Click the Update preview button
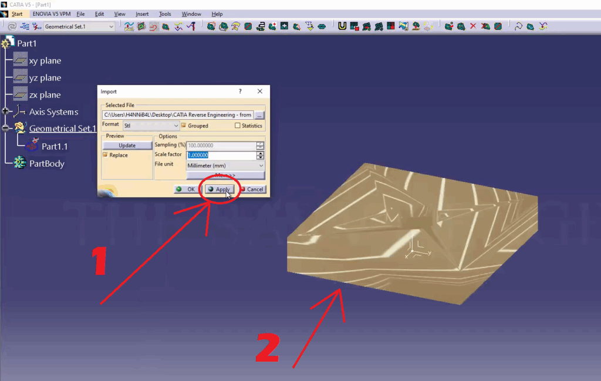Screen dimensions: 601x381 coord(127,146)
